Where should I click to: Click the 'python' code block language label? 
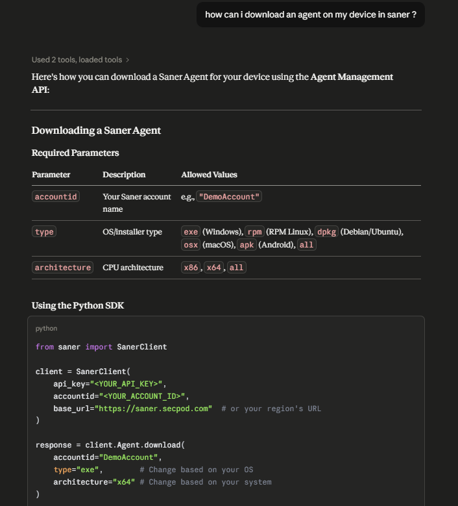point(47,329)
